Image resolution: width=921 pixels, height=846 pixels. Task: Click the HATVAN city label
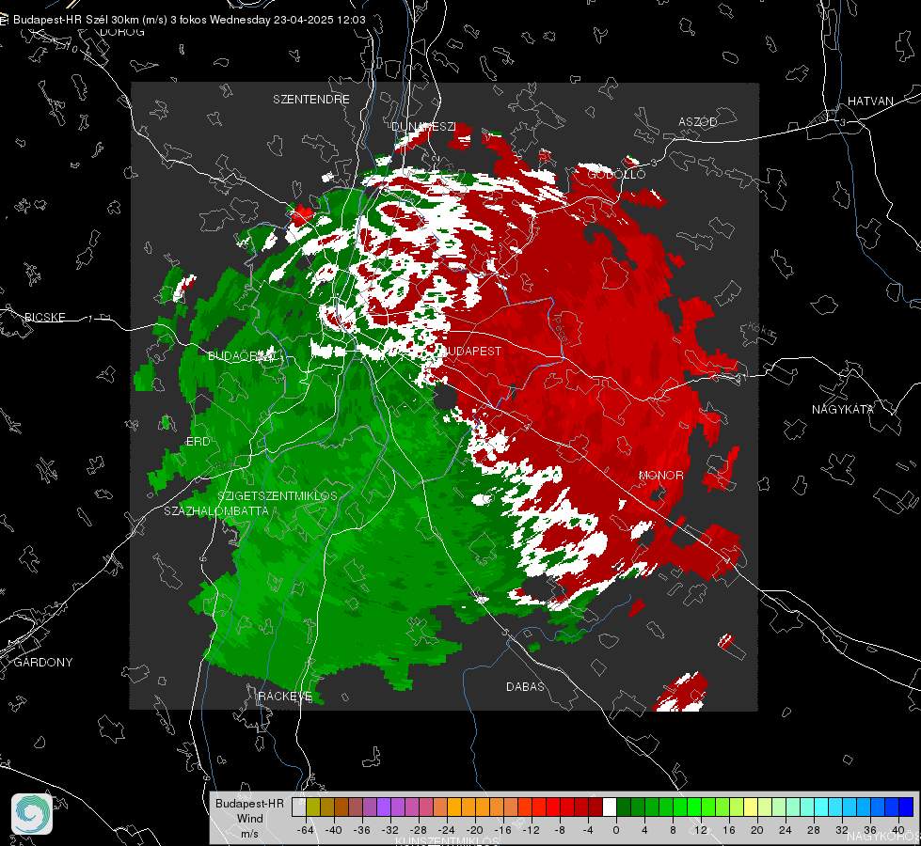point(870,101)
